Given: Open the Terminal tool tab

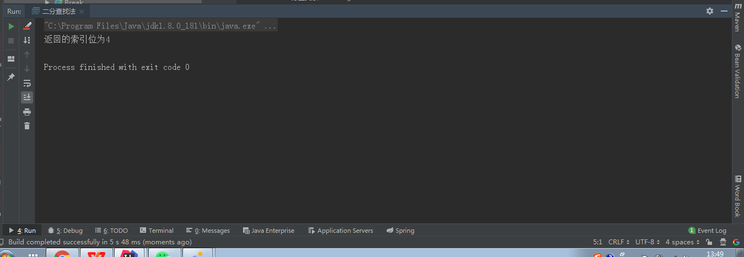Looking at the screenshot, I should (x=157, y=231).
